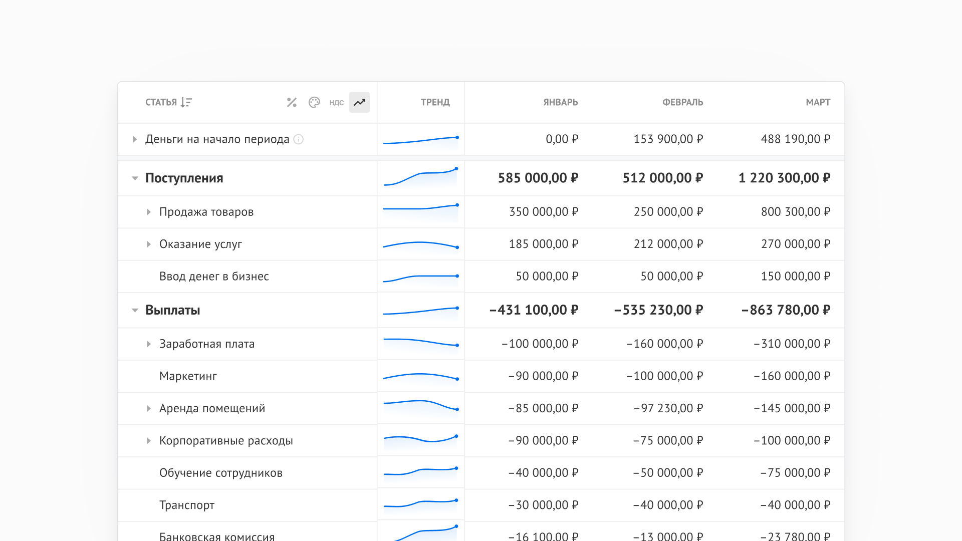Click the 585 000,00 ₽ January total
Viewport: 962px width, 541px height.
pos(538,178)
